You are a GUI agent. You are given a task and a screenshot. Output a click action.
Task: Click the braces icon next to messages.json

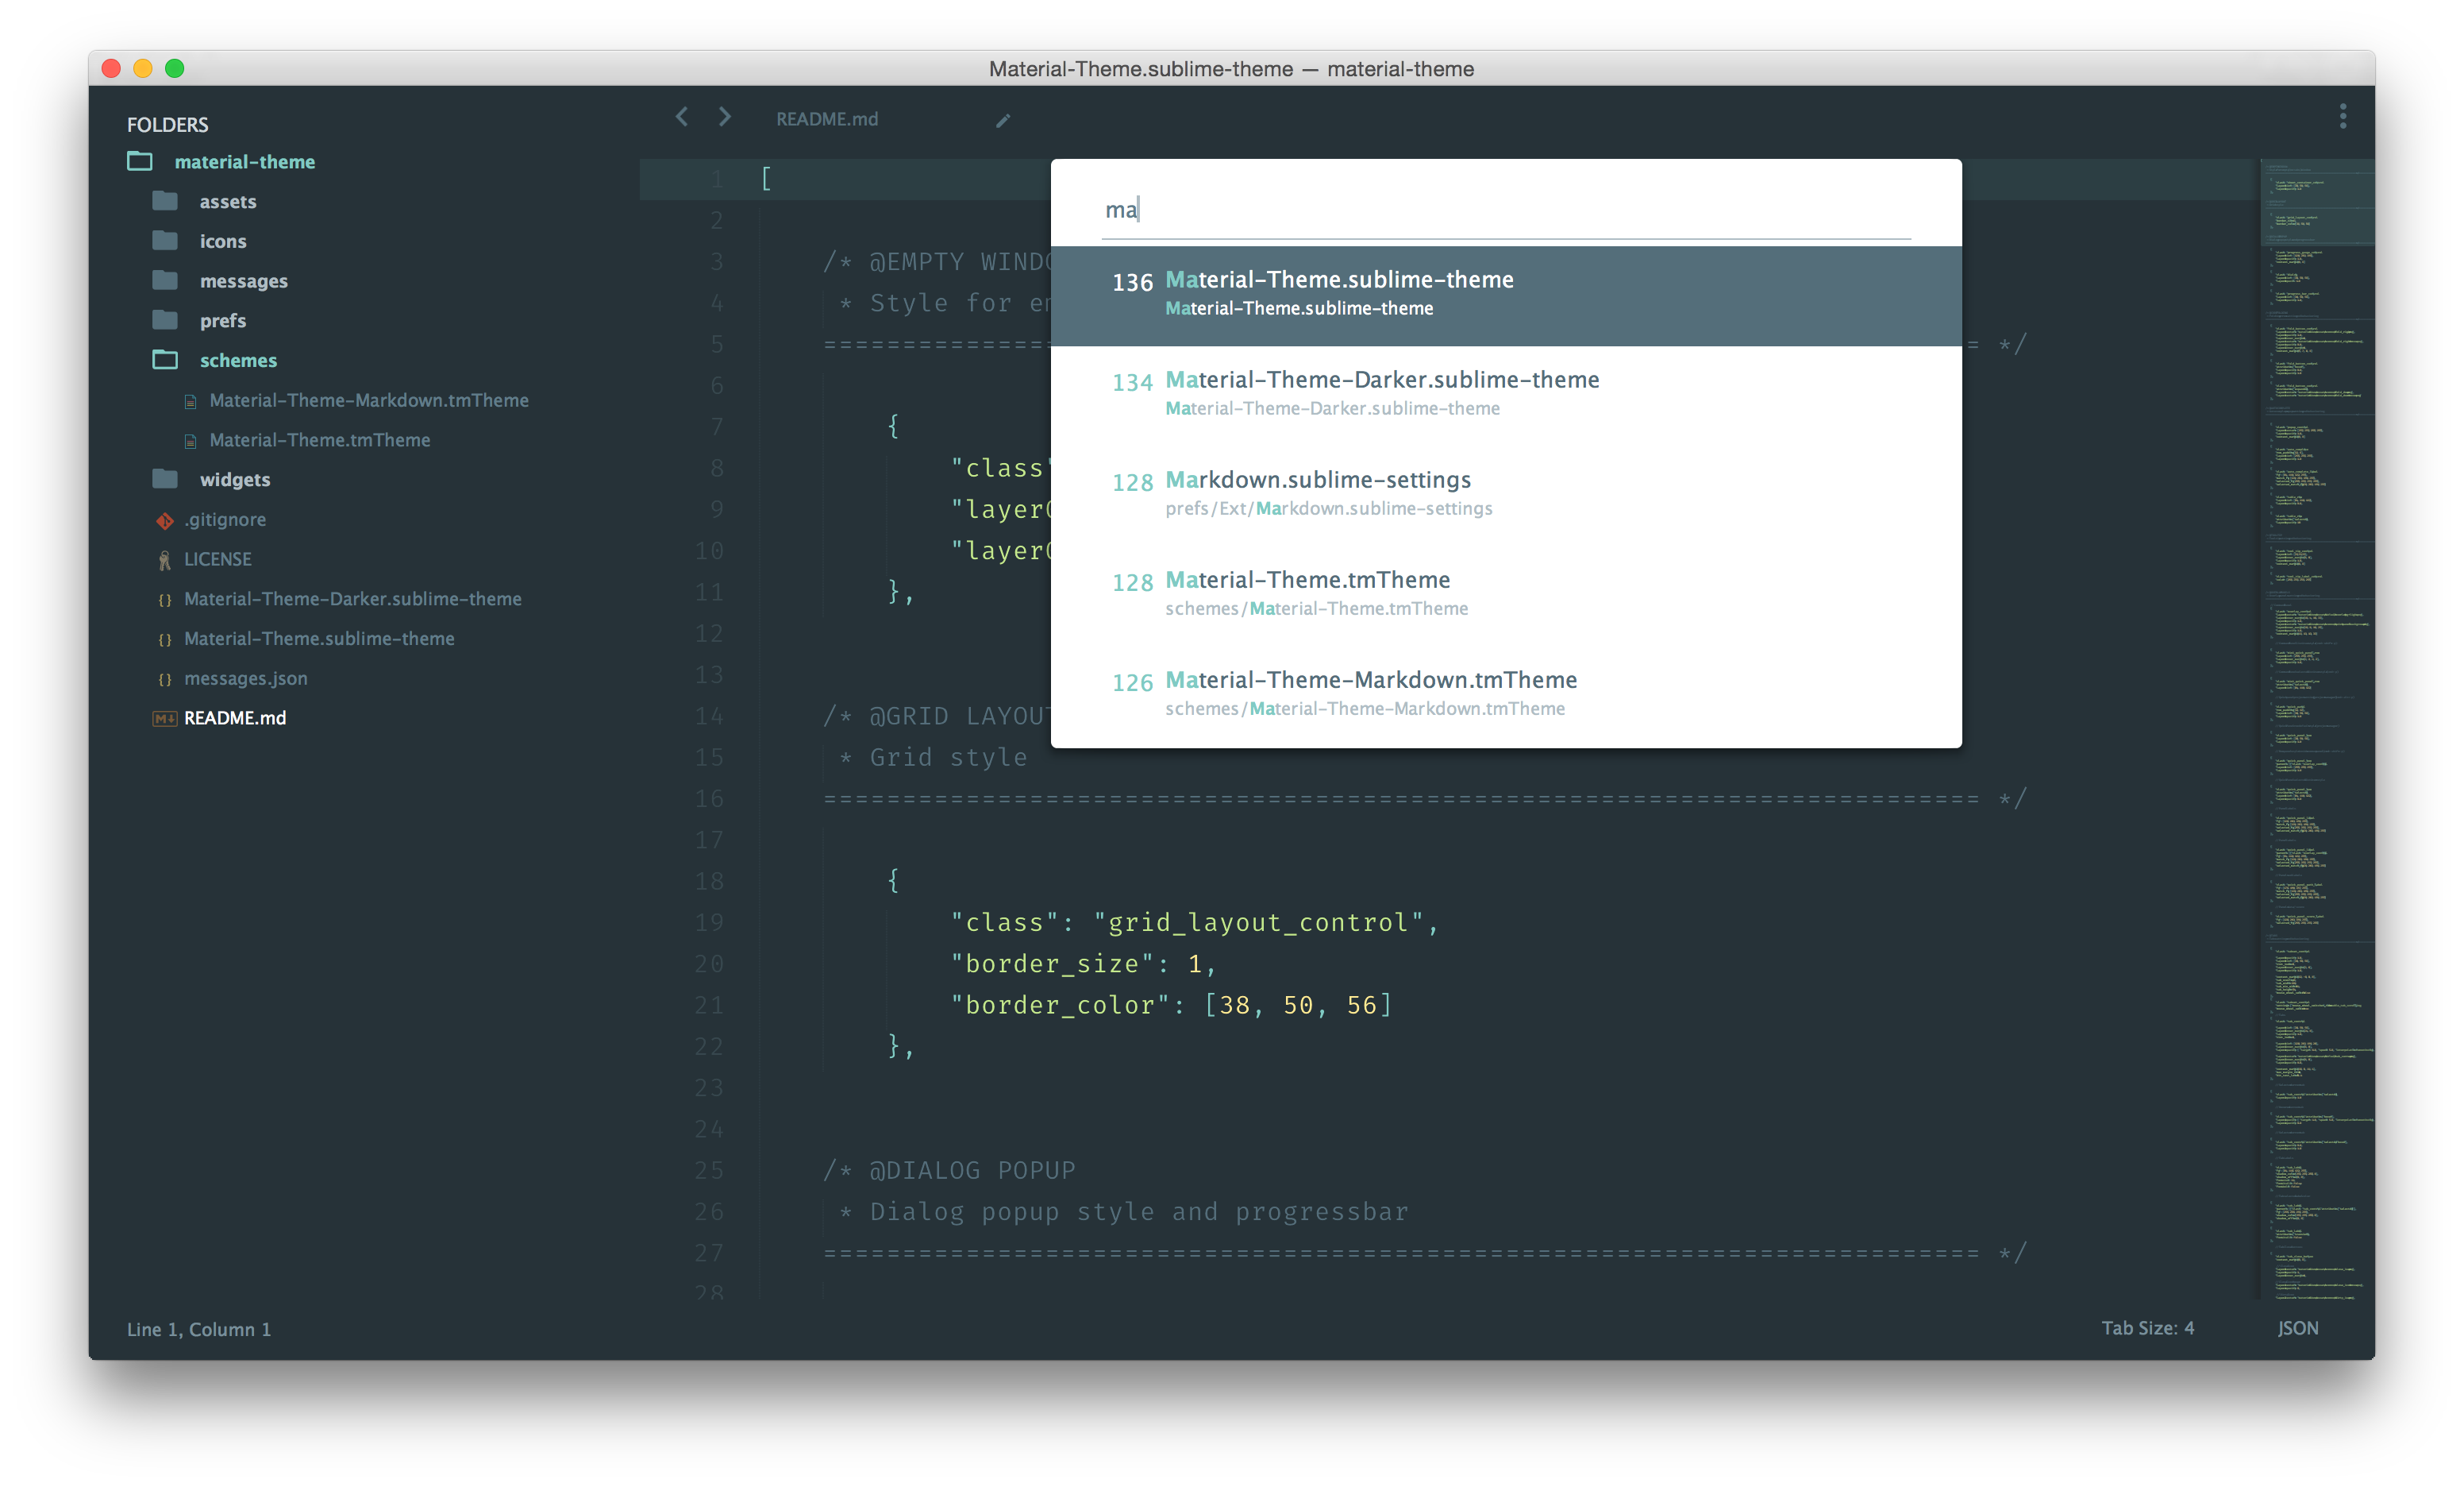165,678
